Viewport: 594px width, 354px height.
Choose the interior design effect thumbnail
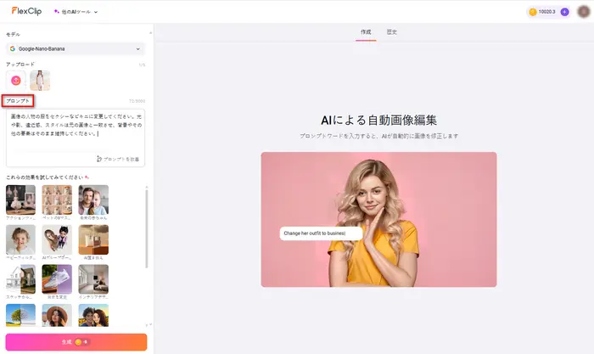(93, 279)
